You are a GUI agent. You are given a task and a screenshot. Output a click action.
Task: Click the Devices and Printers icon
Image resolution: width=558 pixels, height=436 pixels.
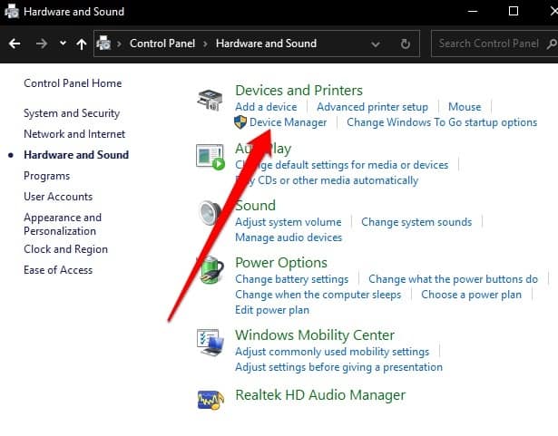[210, 100]
